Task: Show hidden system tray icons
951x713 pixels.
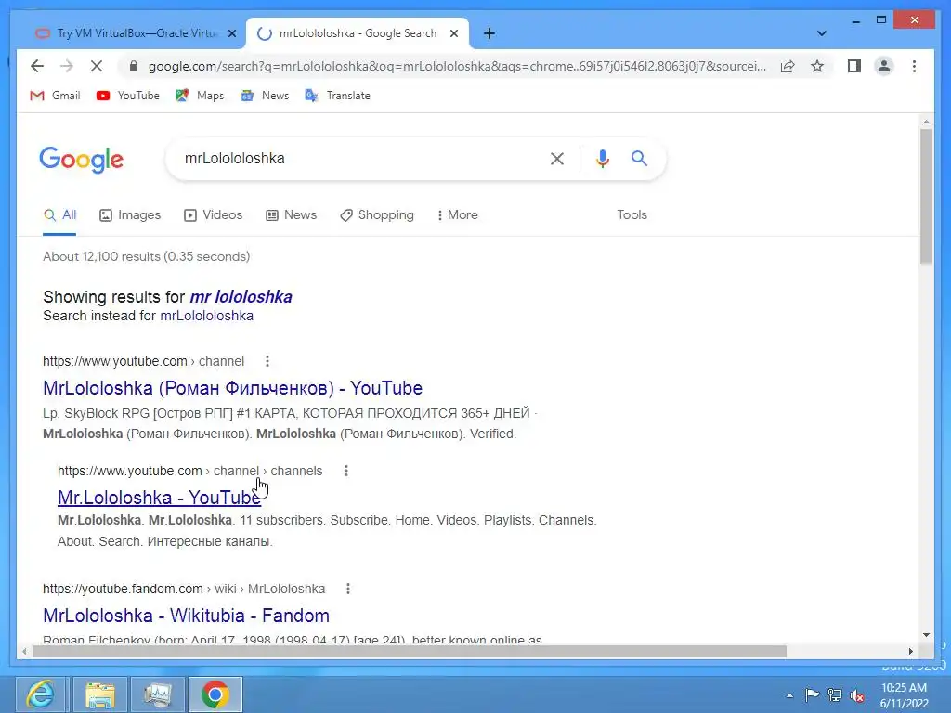Action: click(x=789, y=695)
